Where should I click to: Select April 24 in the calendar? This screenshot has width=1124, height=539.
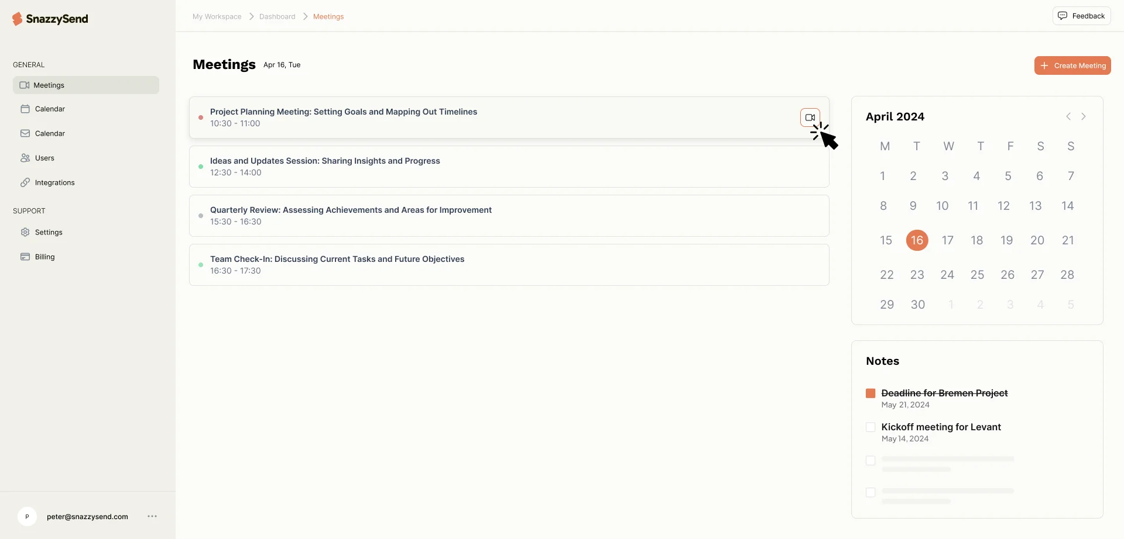tap(947, 275)
